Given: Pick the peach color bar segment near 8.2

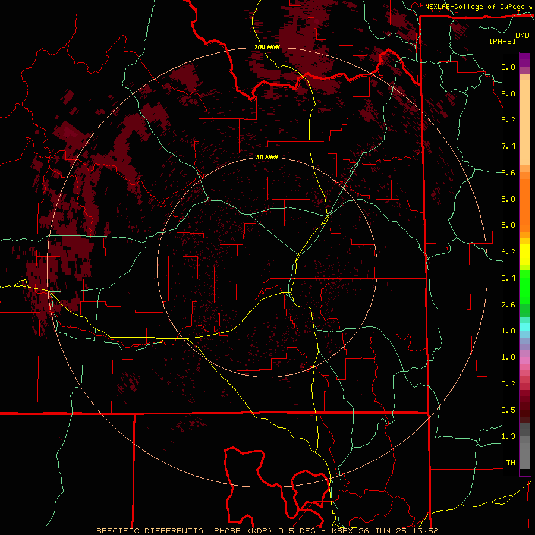Looking at the screenshot, I should point(525,122).
